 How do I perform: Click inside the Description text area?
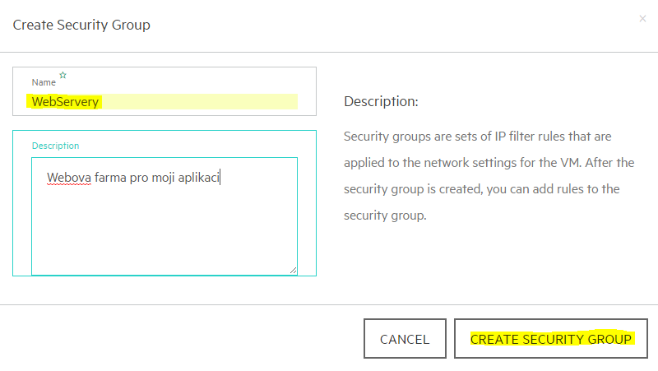(x=164, y=216)
